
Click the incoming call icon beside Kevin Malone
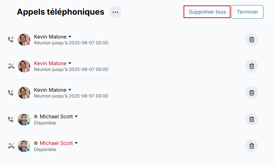click(x=11, y=93)
